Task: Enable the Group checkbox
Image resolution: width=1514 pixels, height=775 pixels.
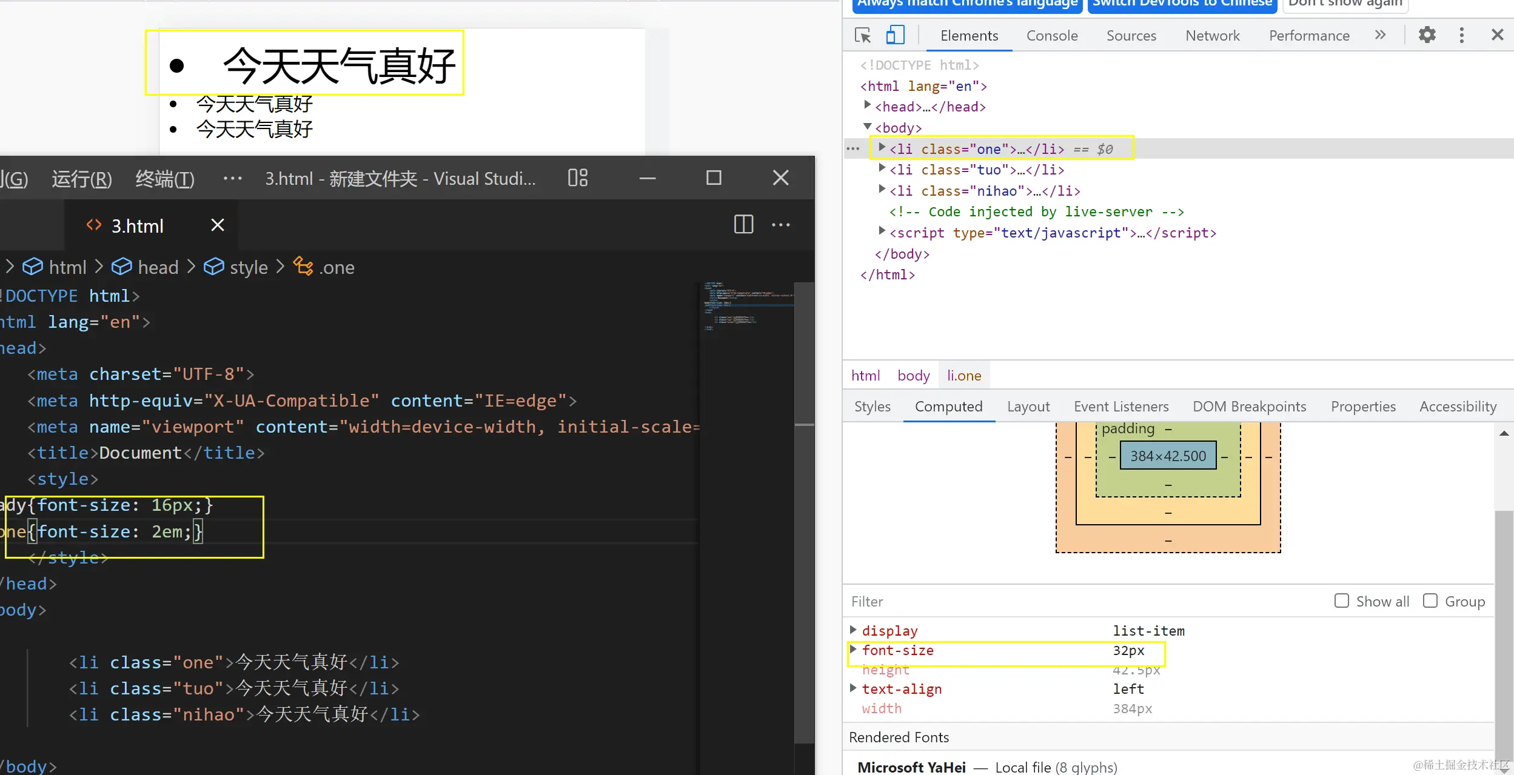Action: [x=1430, y=600]
